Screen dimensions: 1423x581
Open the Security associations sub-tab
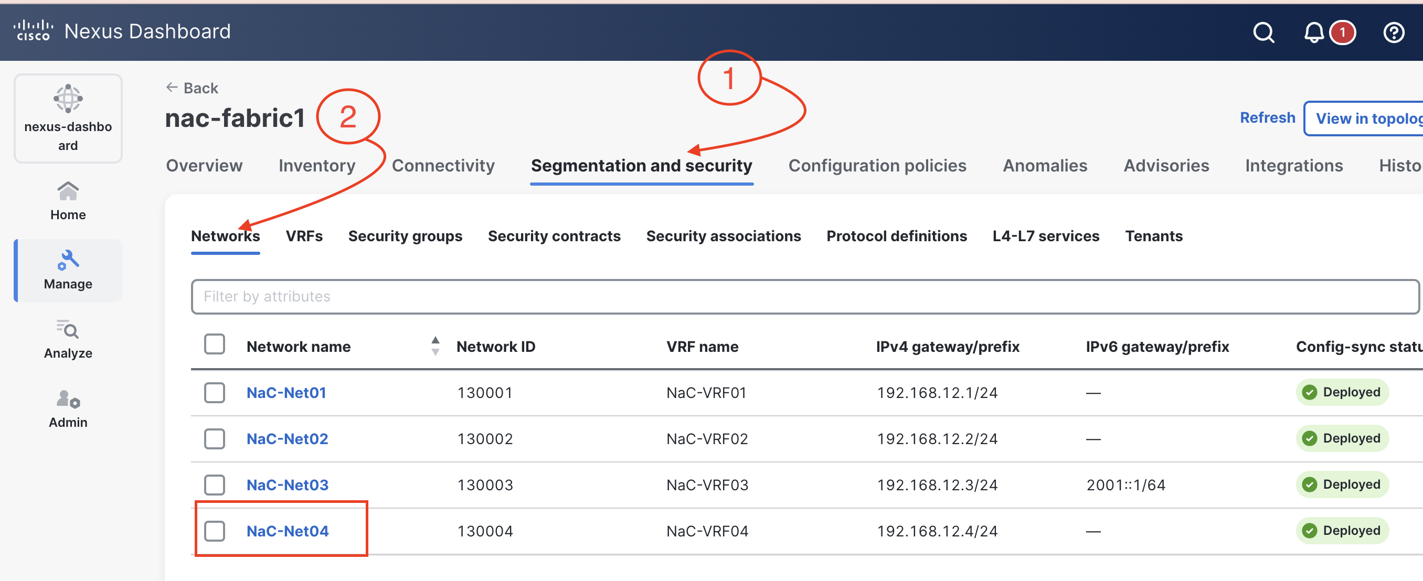(724, 236)
